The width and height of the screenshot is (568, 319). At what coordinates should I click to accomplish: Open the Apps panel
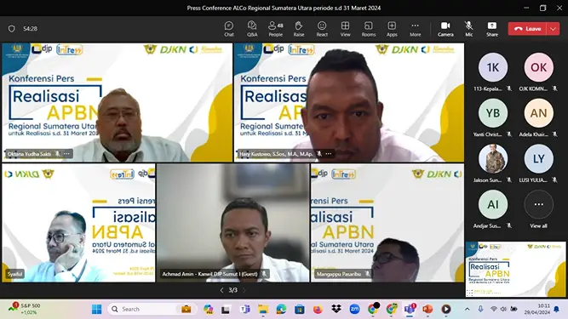pos(392,29)
